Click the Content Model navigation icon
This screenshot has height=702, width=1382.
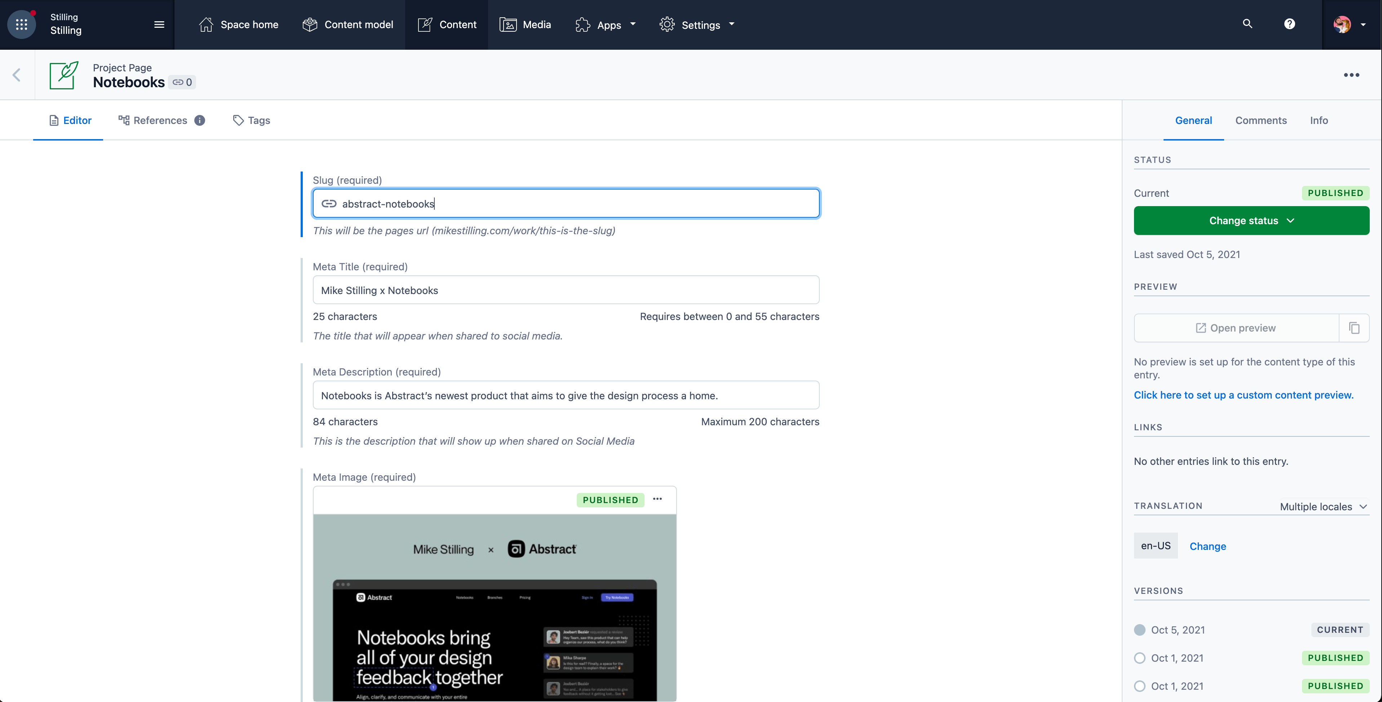click(311, 23)
